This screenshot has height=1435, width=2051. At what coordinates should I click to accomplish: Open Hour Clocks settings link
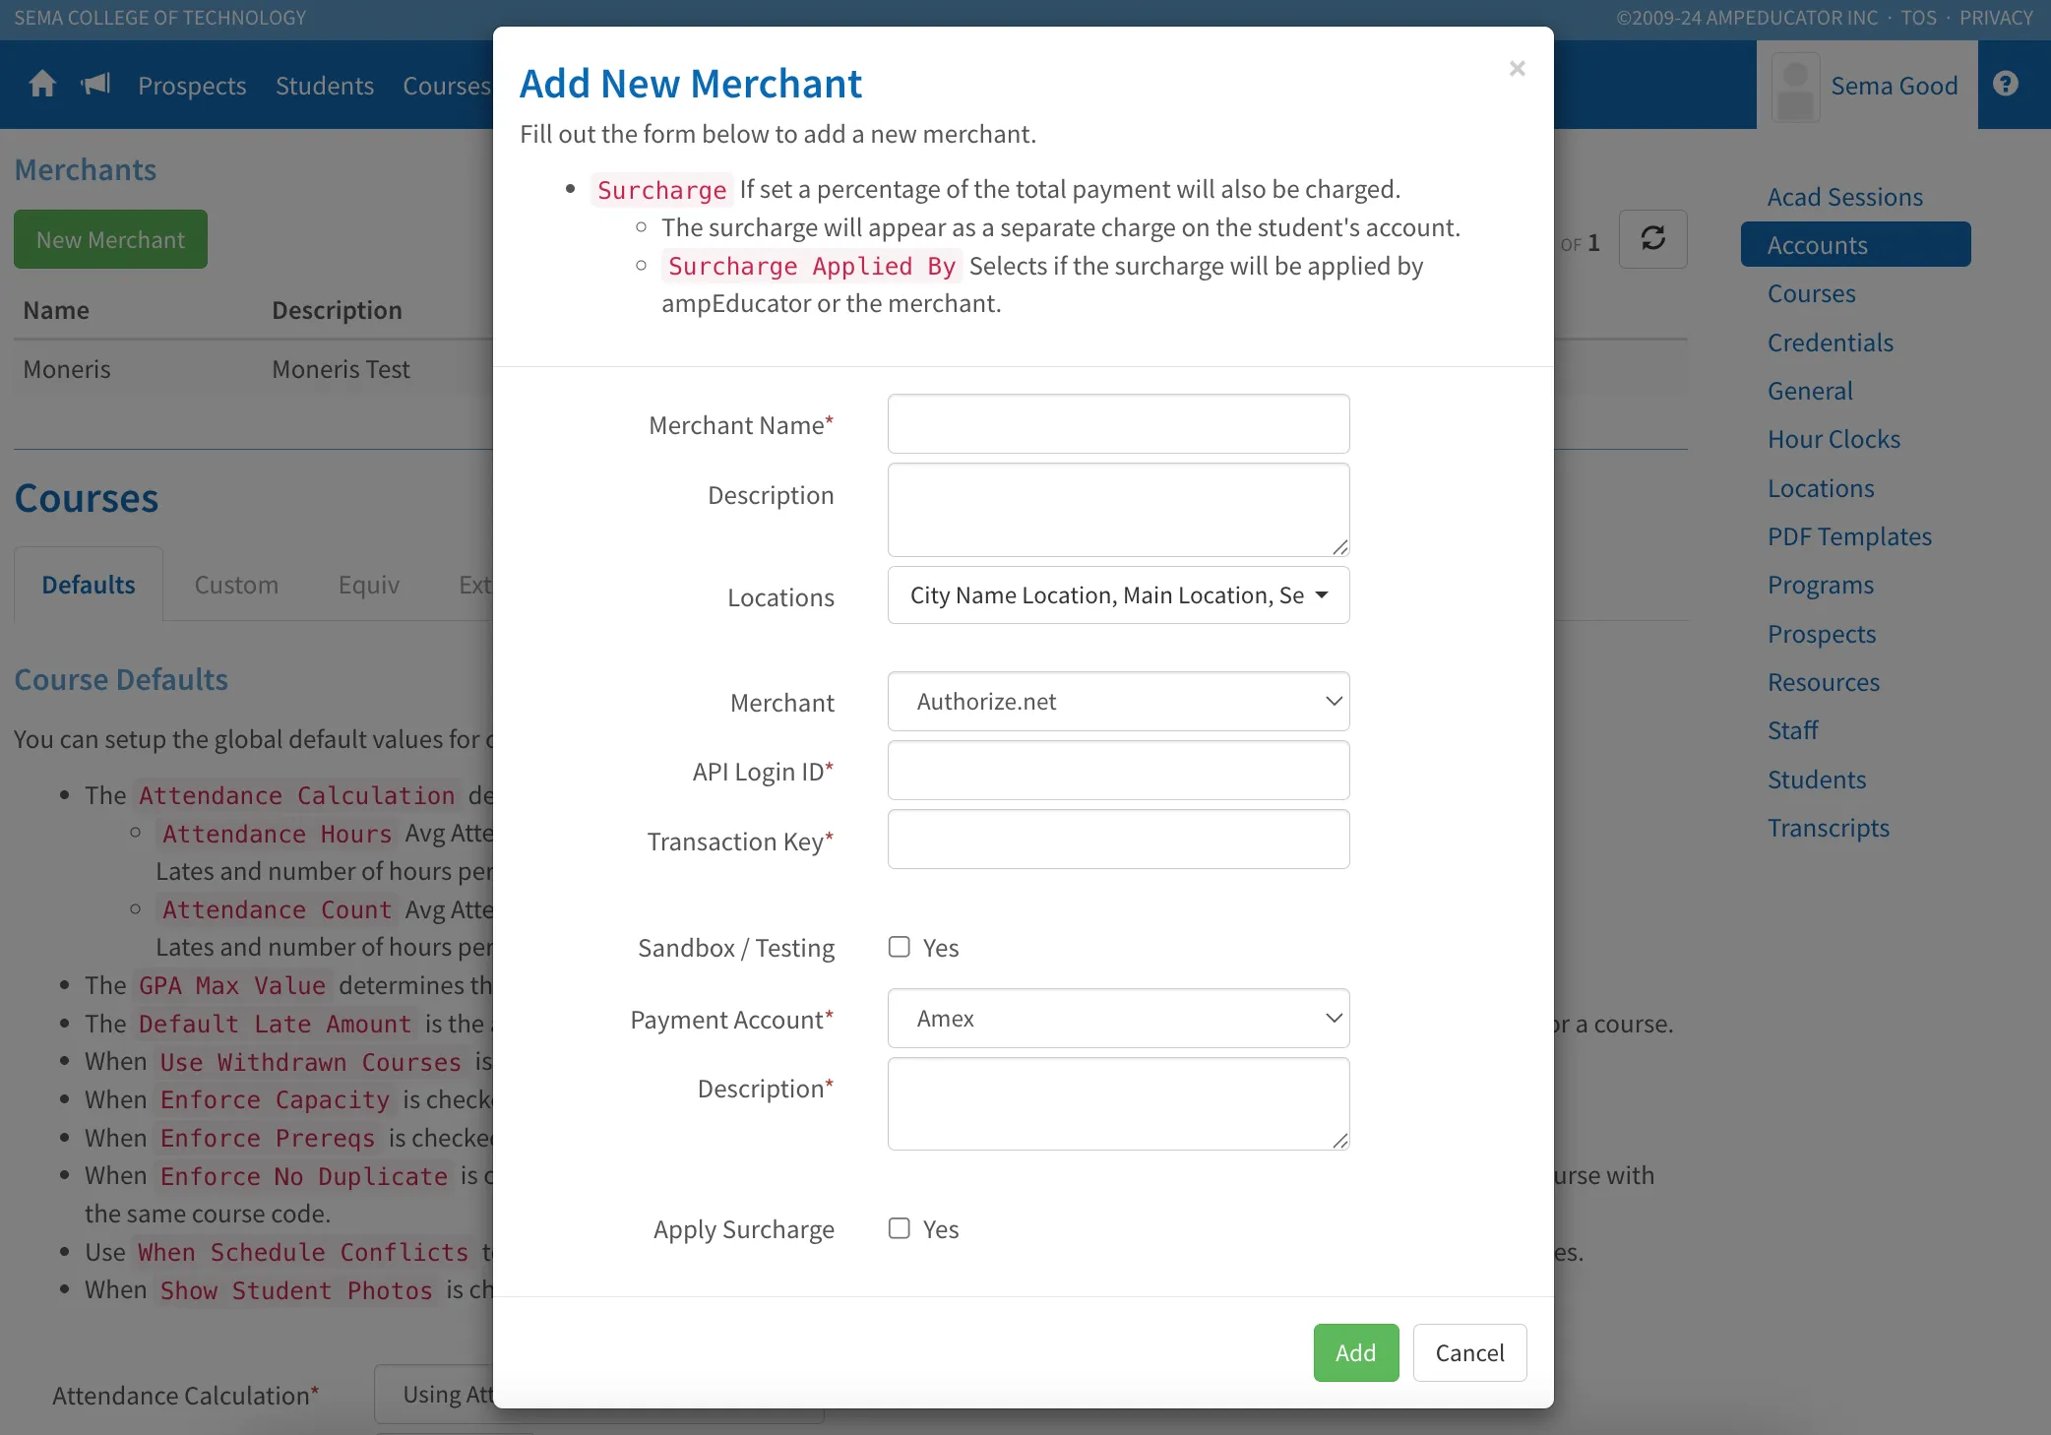(x=1833, y=439)
